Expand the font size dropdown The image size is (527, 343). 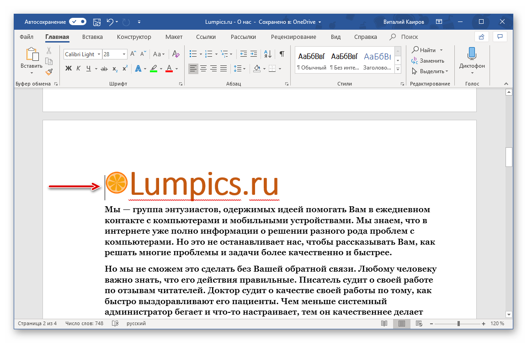point(124,54)
